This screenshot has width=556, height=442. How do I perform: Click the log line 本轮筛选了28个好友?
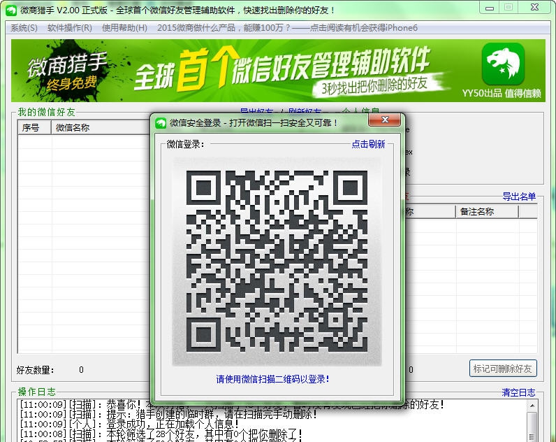pos(161,434)
